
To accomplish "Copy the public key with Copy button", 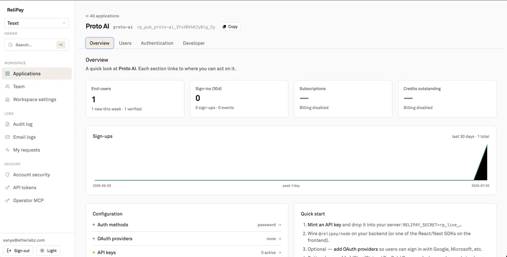I will [x=230, y=26].
